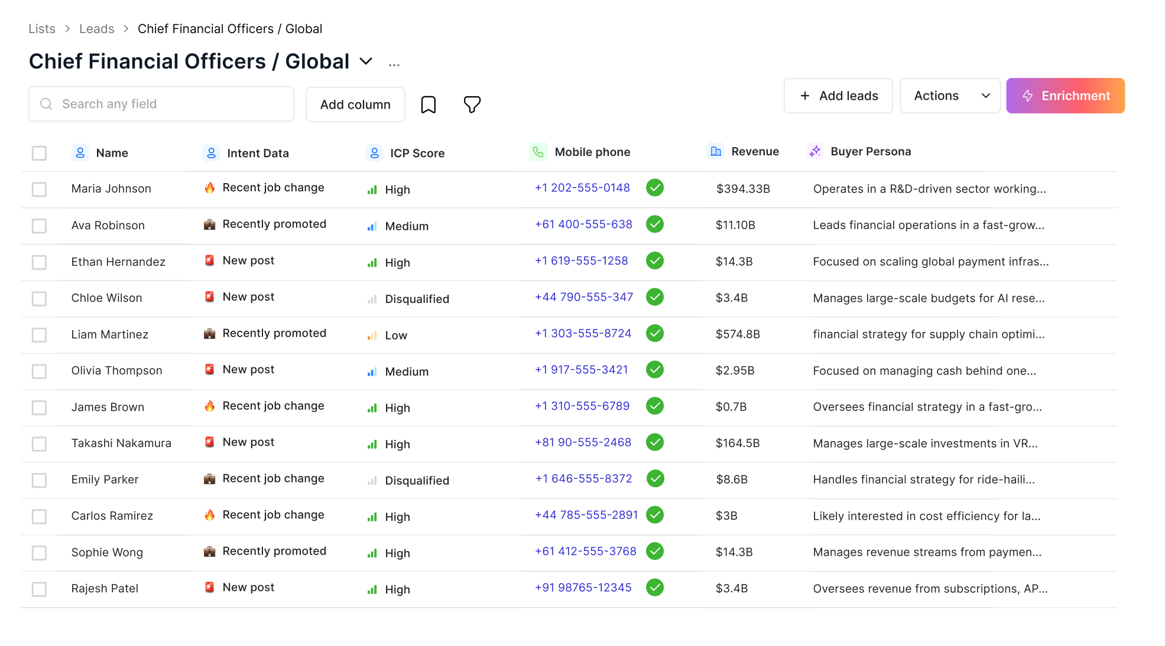Click the green phone icon in header
The width and height of the screenshot is (1165, 646).
click(538, 152)
